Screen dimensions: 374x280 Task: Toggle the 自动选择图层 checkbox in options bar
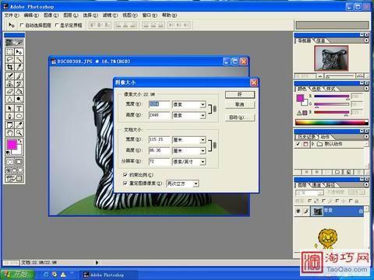coord(22,25)
